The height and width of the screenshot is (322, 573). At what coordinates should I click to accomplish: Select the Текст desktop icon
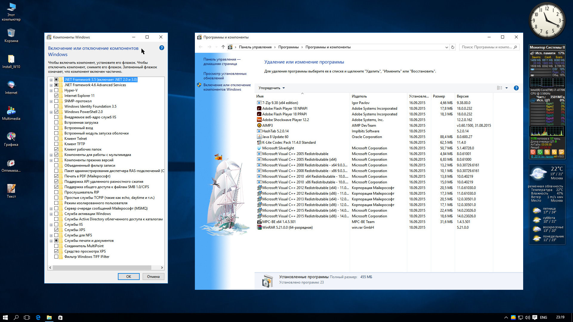coord(11,191)
